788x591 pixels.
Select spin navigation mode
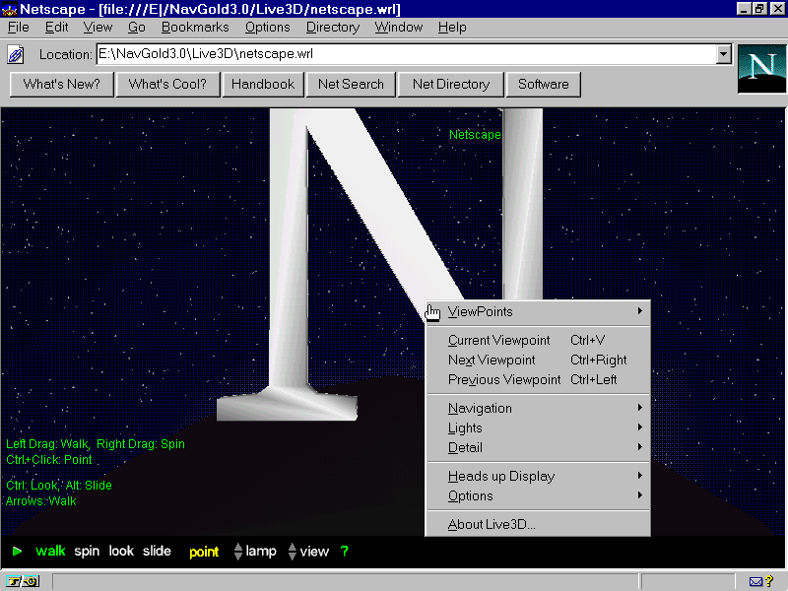point(87,552)
